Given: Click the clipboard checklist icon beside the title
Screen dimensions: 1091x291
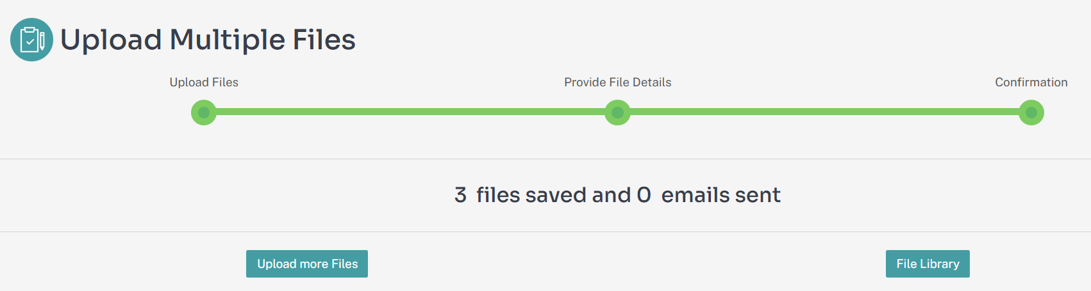Looking at the screenshot, I should pyautogui.click(x=31, y=40).
